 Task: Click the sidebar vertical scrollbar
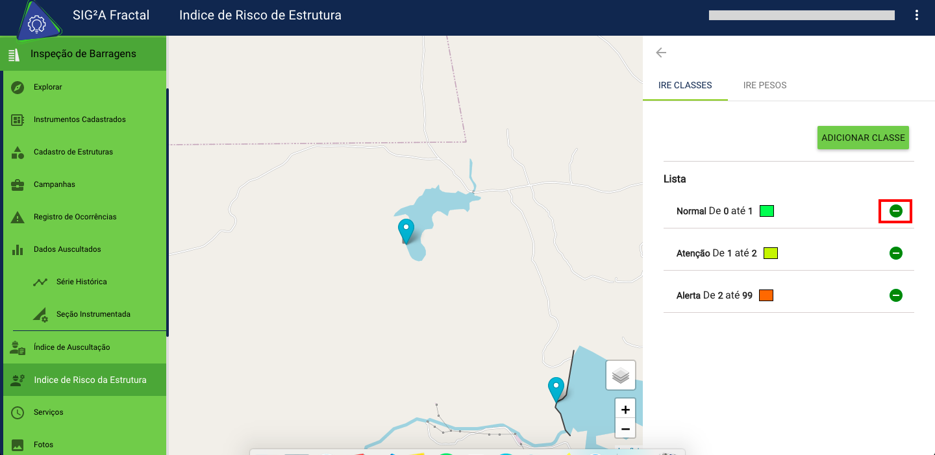[168, 212]
